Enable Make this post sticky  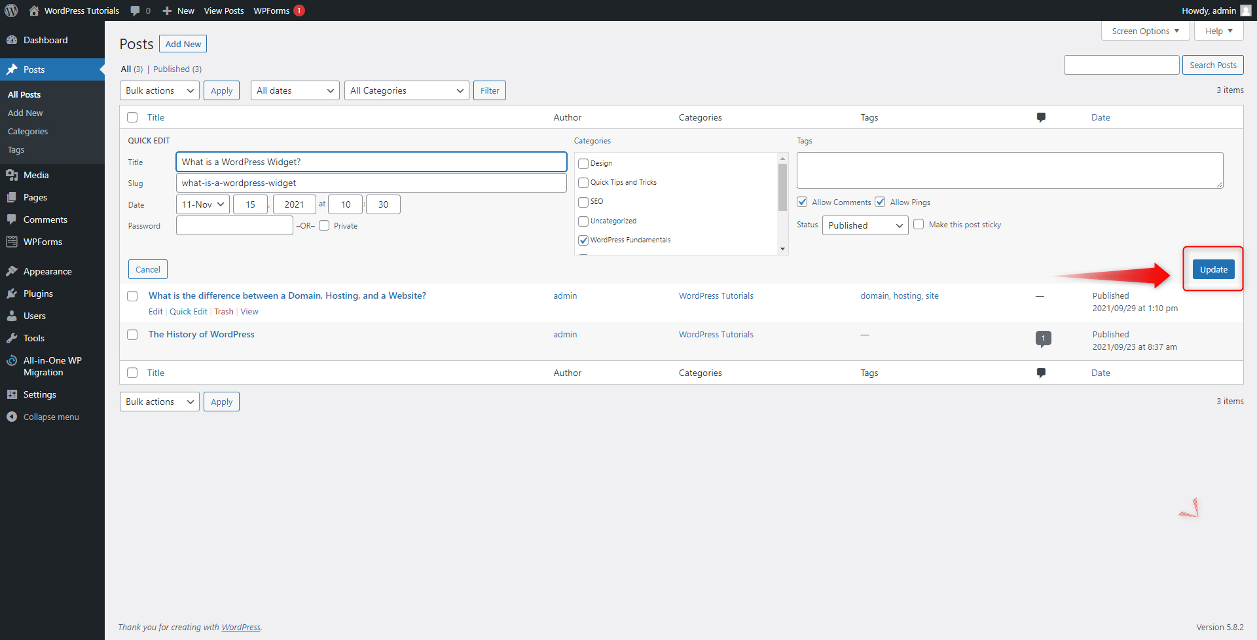(919, 224)
